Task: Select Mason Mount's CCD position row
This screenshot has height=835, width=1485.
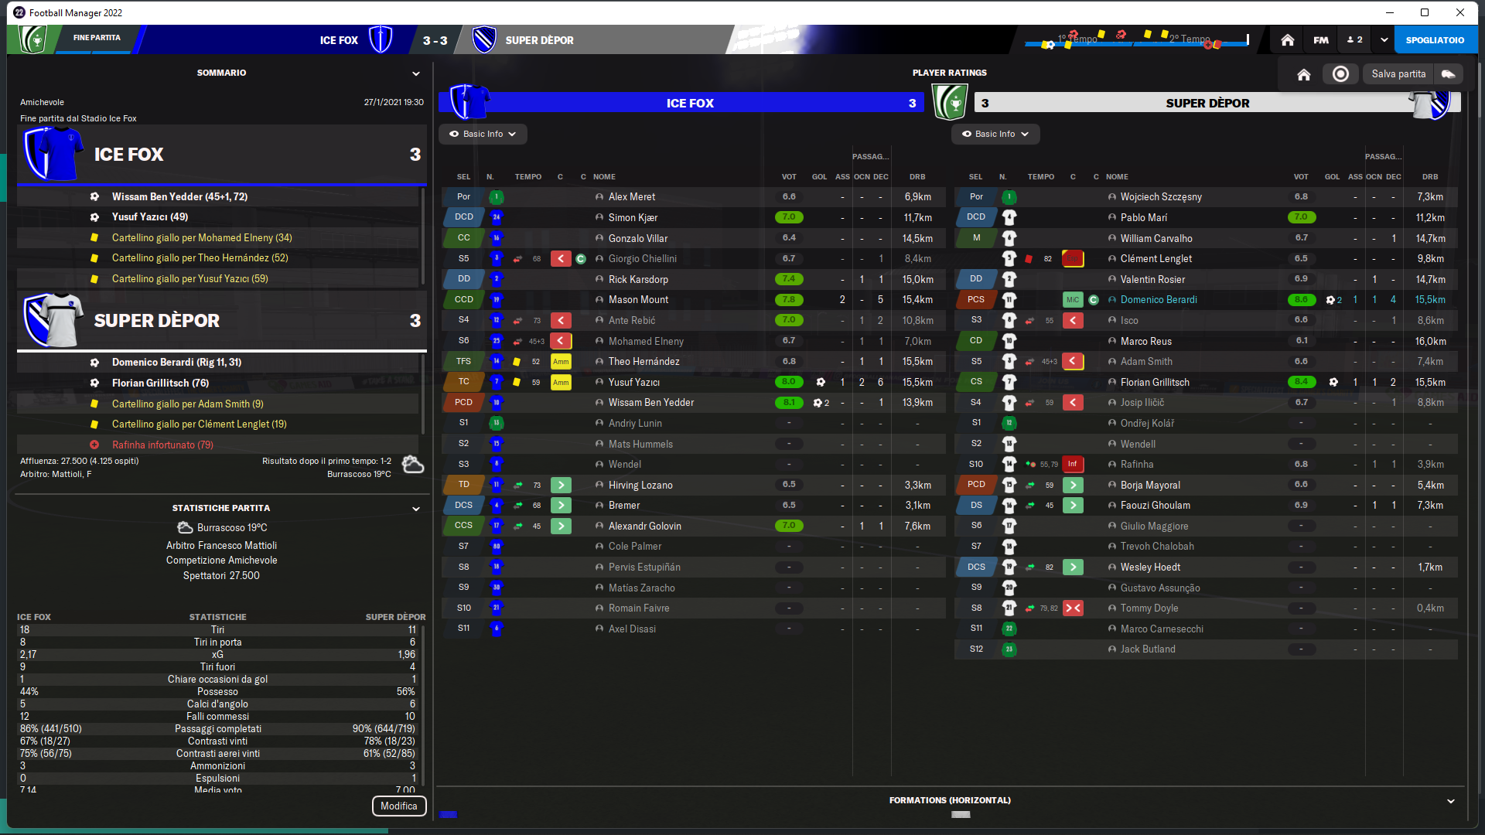Action: [464, 300]
